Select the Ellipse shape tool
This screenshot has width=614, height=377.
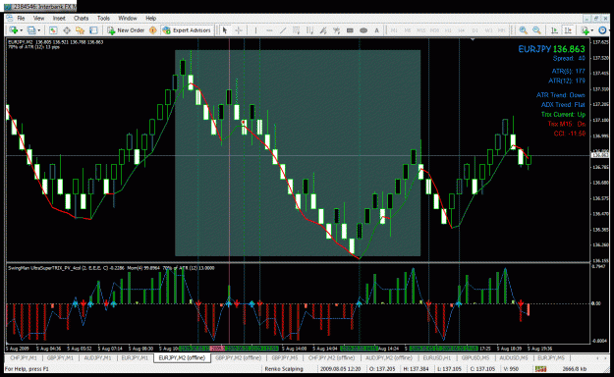tap(363, 30)
